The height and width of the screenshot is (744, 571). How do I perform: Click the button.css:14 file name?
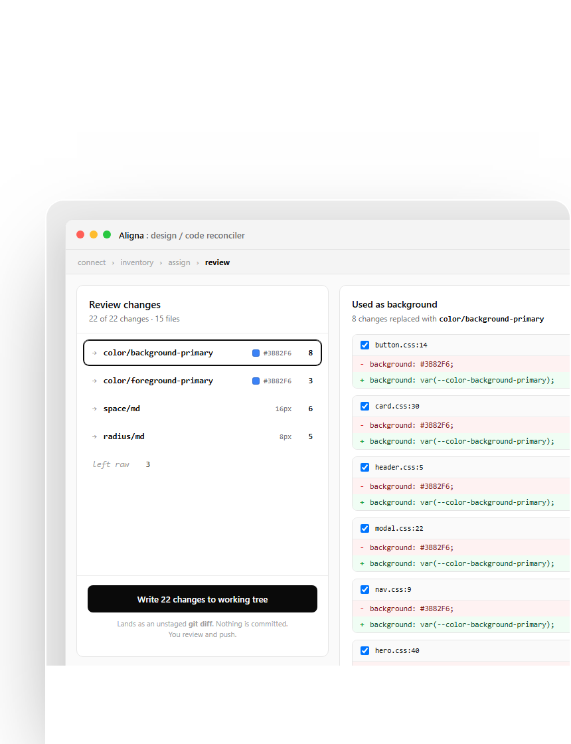[401, 345]
